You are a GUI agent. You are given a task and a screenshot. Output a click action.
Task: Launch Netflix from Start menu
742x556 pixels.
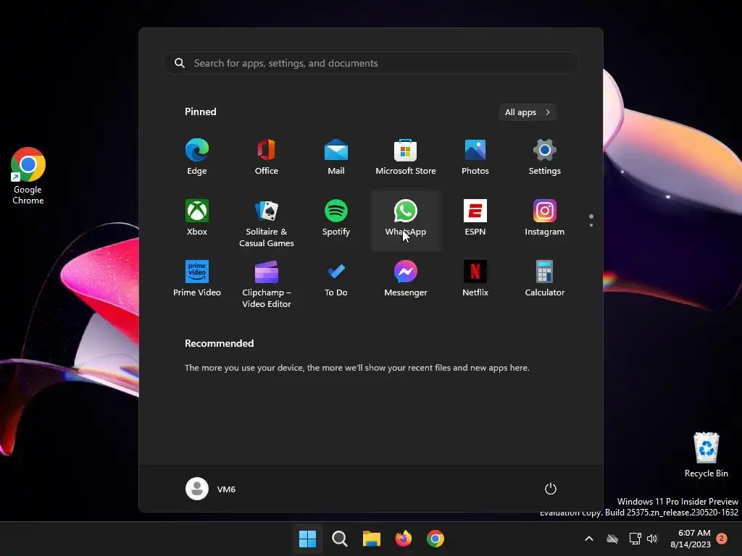click(x=475, y=279)
